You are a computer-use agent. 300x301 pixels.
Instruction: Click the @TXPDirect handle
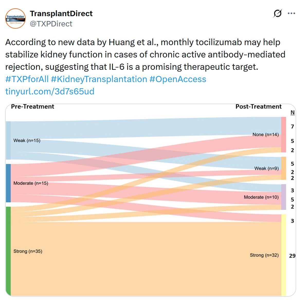tap(51, 24)
